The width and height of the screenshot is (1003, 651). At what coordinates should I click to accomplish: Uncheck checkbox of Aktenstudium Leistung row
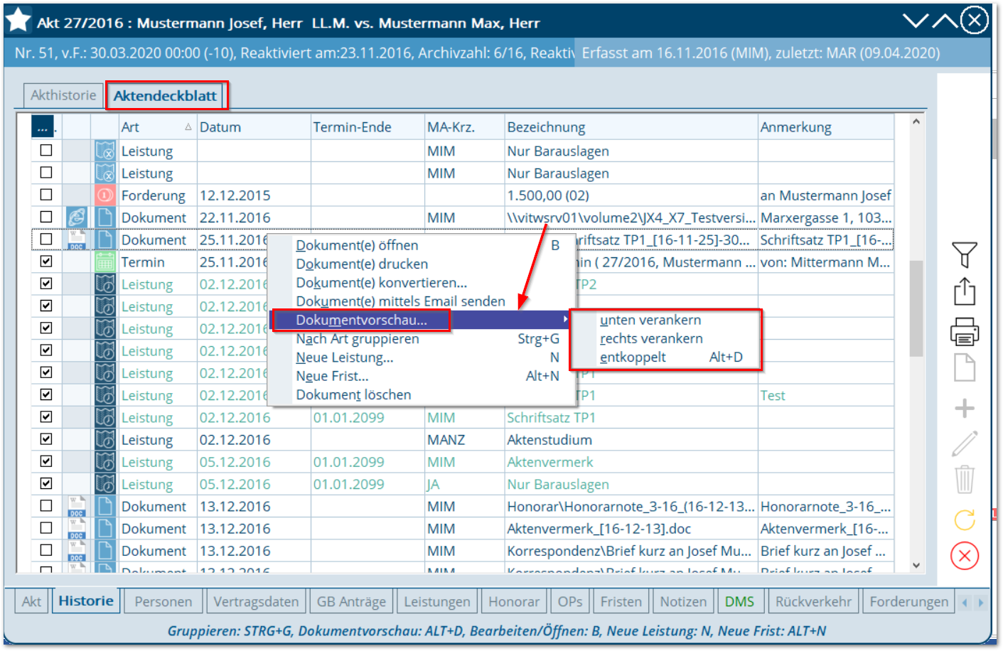[46, 439]
